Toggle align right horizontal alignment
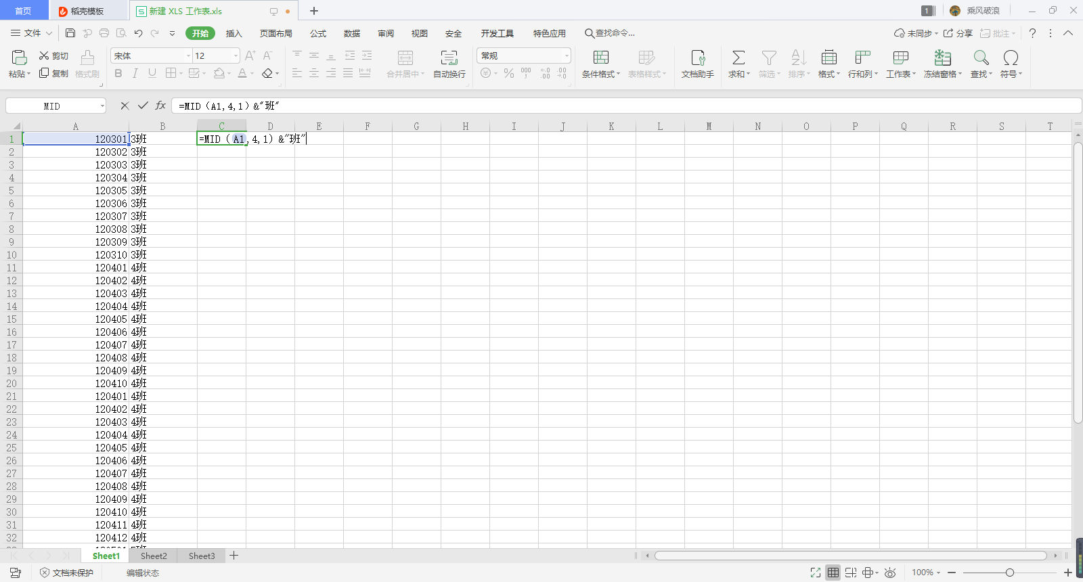The image size is (1083, 582). point(331,73)
